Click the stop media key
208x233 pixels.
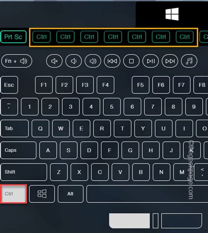tap(131, 61)
